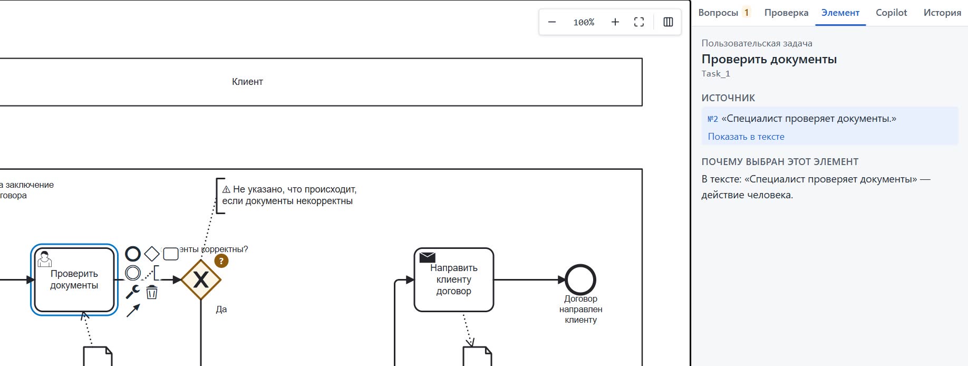This screenshot has height=366, width=968.
Task: Zoom out with the minus button
Action: (552, 22)
